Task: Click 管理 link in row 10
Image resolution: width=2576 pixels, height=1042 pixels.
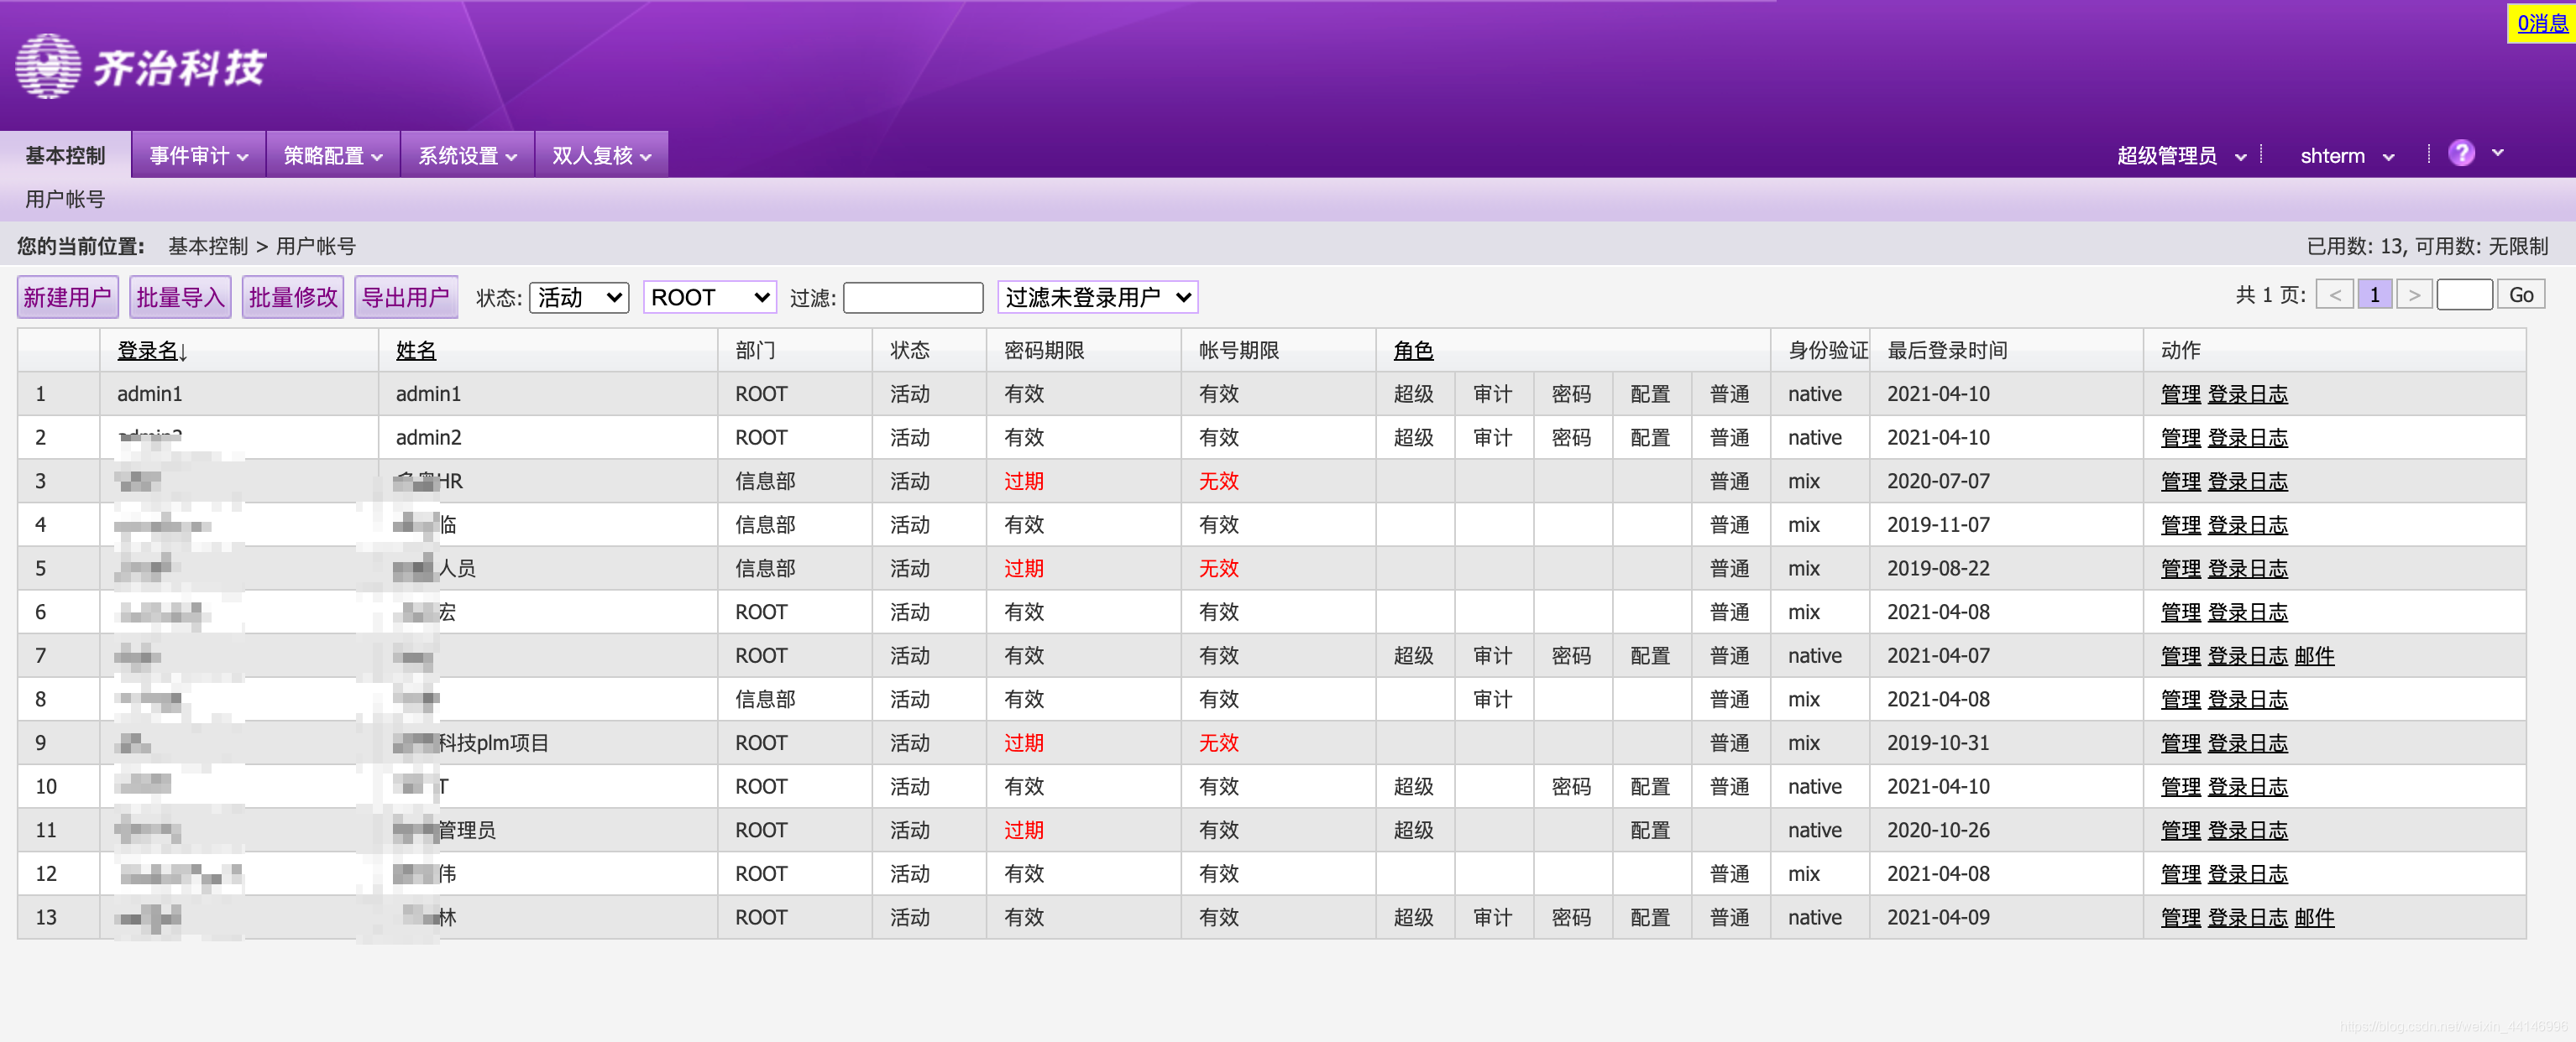Action: tap(2180, 787)
